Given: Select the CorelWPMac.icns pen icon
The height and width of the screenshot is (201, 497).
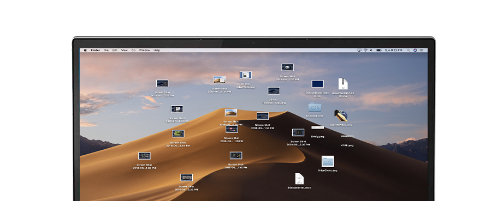Looking at the screenshot, I should click(x=341, y=115).
